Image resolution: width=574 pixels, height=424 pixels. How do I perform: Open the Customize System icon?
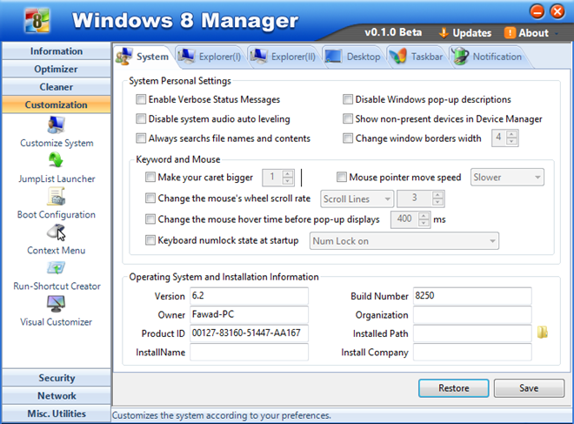pos(56,125)
